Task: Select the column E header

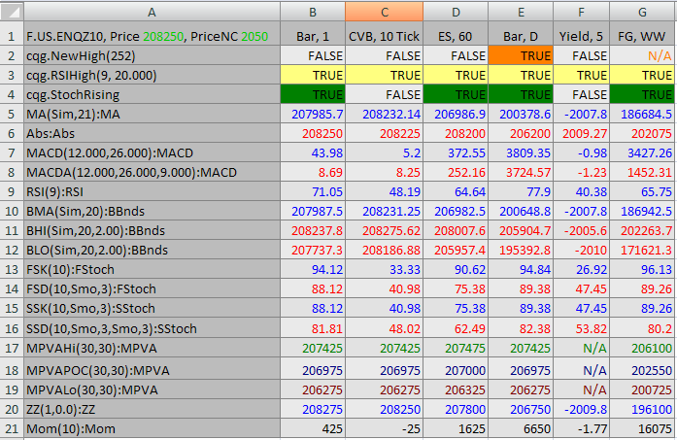Action: click(x=522, y=12)
